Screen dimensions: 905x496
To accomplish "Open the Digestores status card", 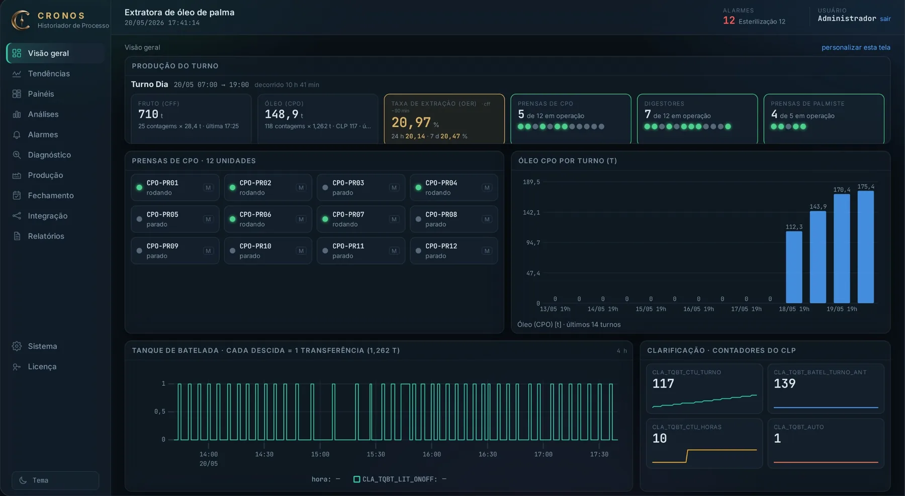I will 697,119.
